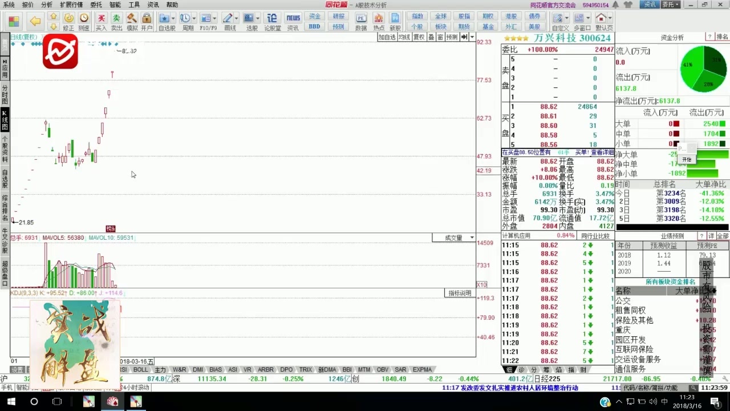730x411 pixels.
Task: Open Windows Task View on taskbar
Action: pyautogui.click(x=57, y=402)
